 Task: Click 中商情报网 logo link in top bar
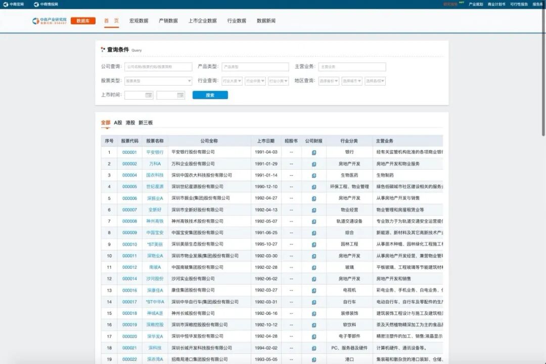(46, 4)
